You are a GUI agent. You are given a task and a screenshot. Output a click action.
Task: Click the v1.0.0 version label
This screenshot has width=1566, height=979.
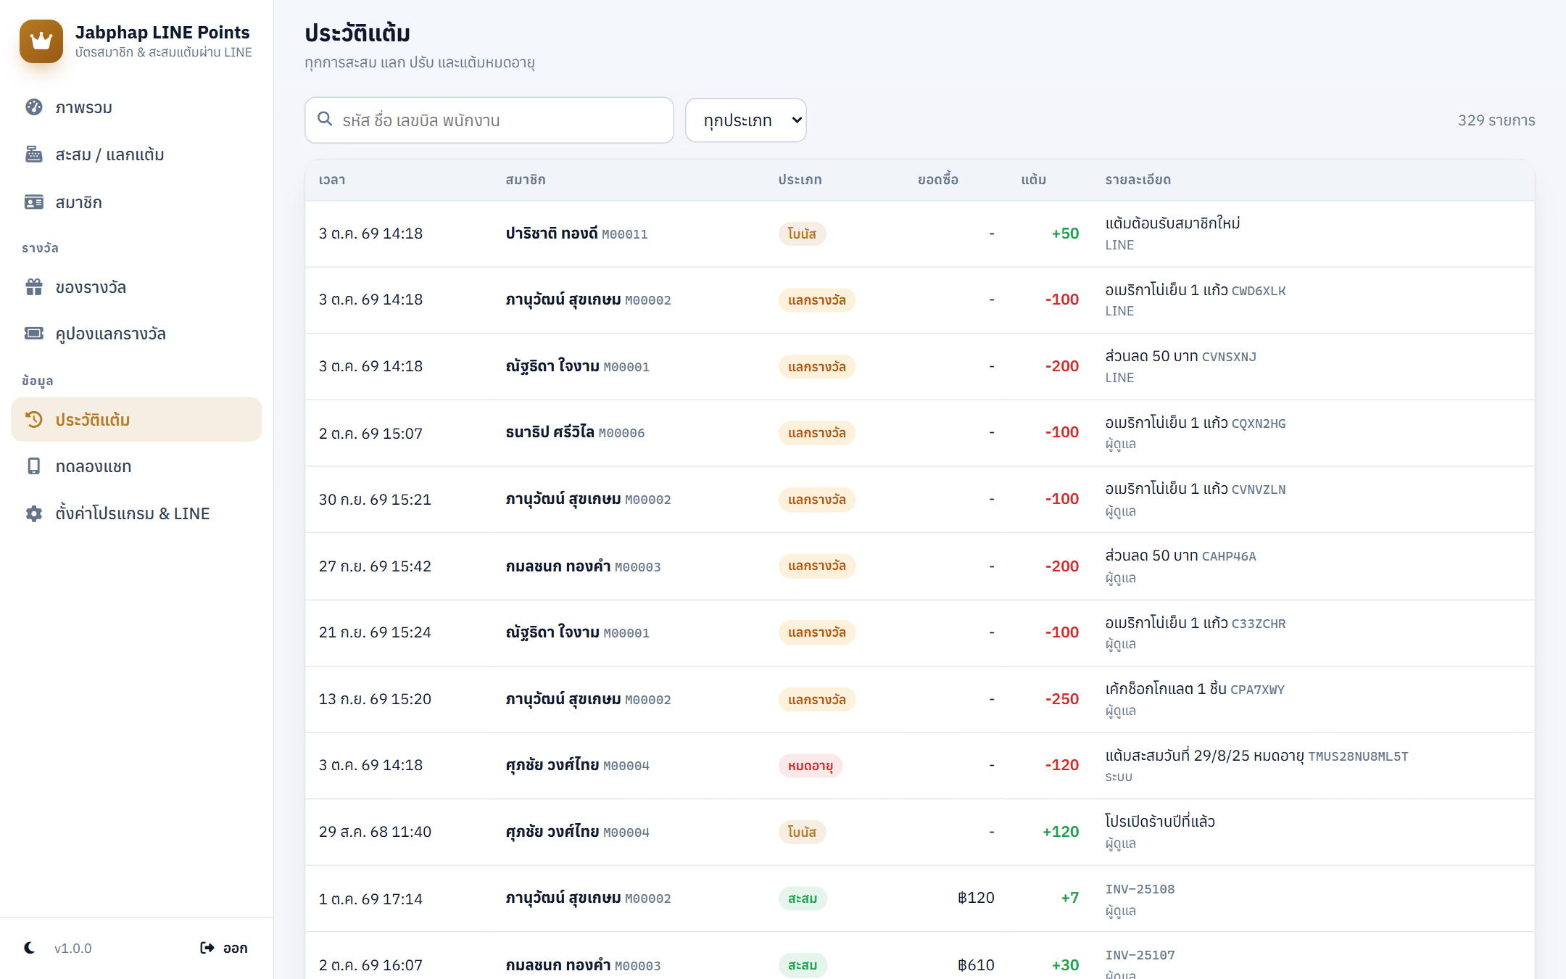72,949
